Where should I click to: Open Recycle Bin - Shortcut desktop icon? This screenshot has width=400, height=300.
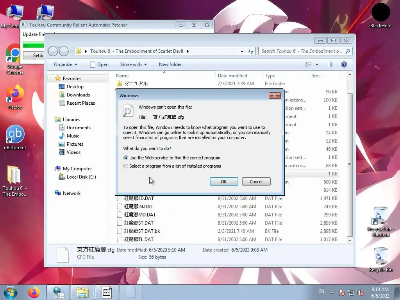380,222
